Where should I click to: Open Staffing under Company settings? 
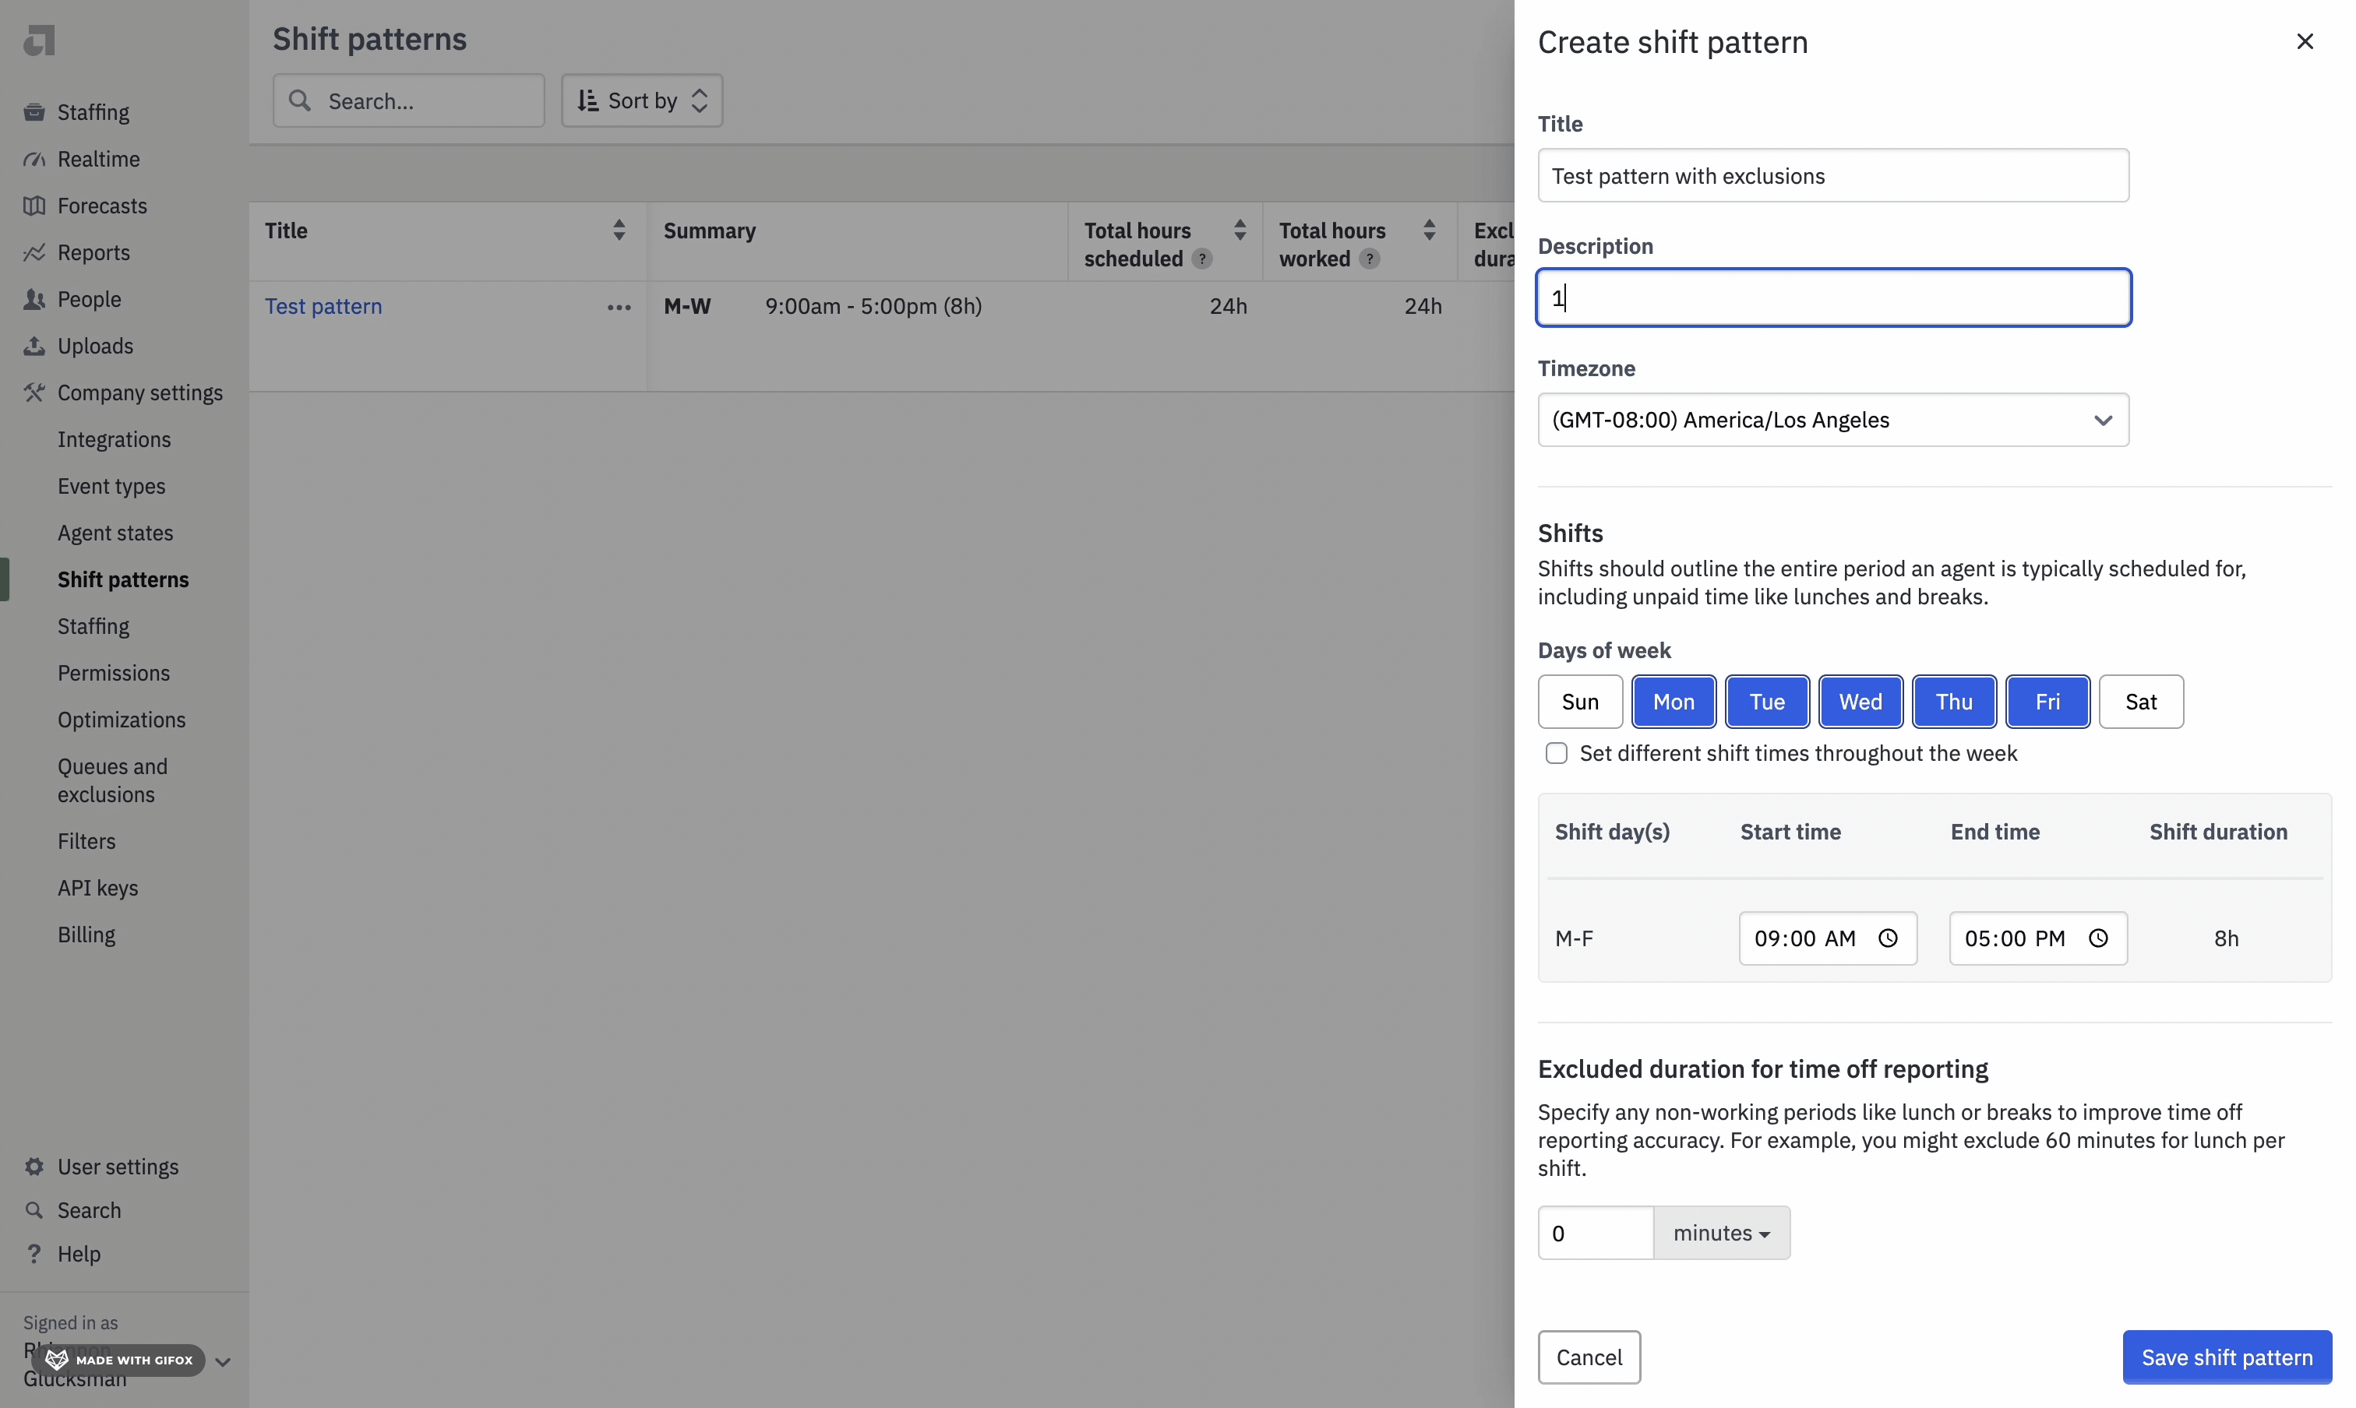click(93, 625)
